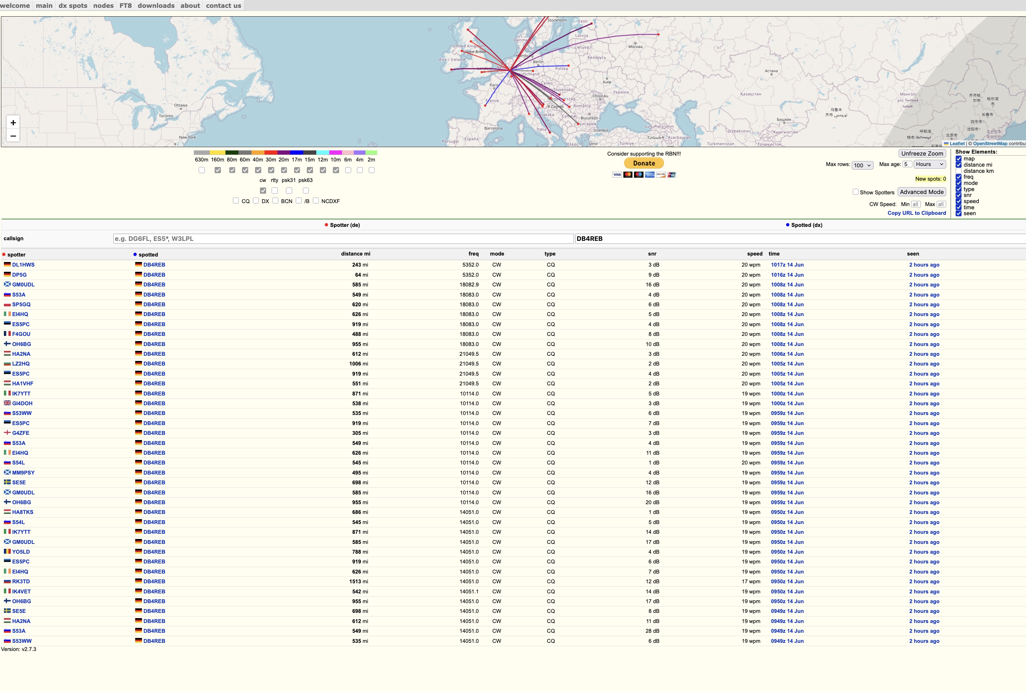The height and width of the screenshot is (692, 1026).
Task: Click Copy URL to Clipboard link
Action: point(917,213)
